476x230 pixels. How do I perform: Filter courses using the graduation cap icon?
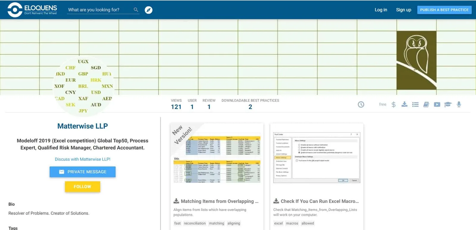448,104
